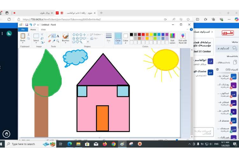
Task: Open the Select dropdown arrow
Action: [36, 43]
